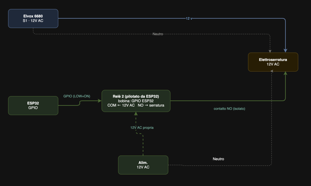
Task: Click blue arrowhead entering Elettroserratura from above
Action: pyautogui.click(x=285, y=51)
